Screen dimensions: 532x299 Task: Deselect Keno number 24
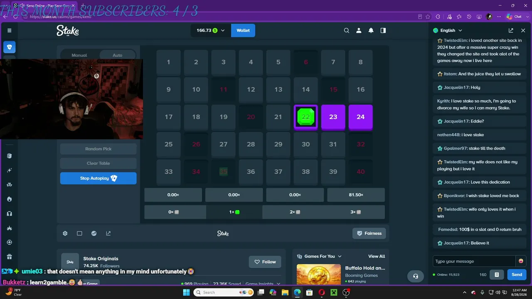[x=361, y=117]
